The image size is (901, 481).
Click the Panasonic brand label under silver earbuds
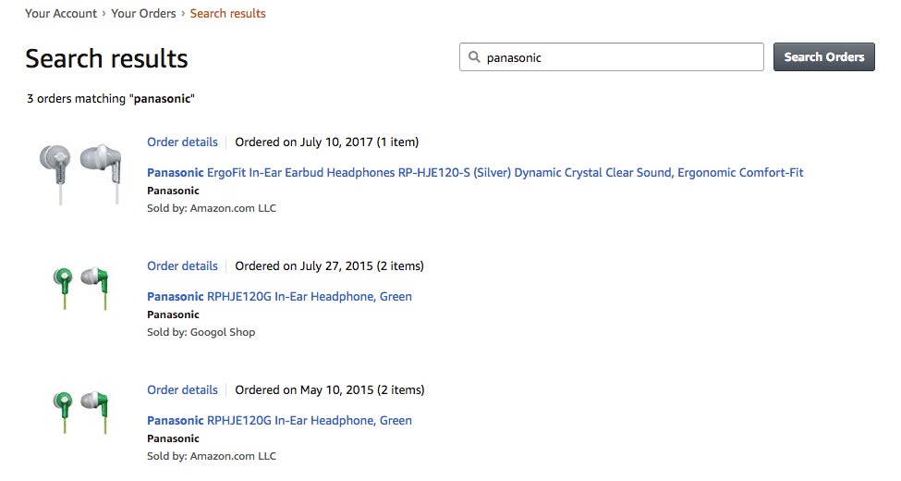pos(173,191)
